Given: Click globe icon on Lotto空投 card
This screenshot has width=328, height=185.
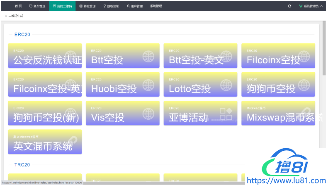Looking at the screenshot, I should click(x=226, y=84).
